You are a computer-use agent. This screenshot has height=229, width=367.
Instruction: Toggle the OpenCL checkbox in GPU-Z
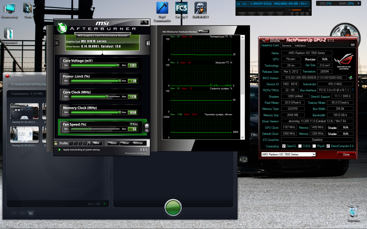tap(284, 146)
